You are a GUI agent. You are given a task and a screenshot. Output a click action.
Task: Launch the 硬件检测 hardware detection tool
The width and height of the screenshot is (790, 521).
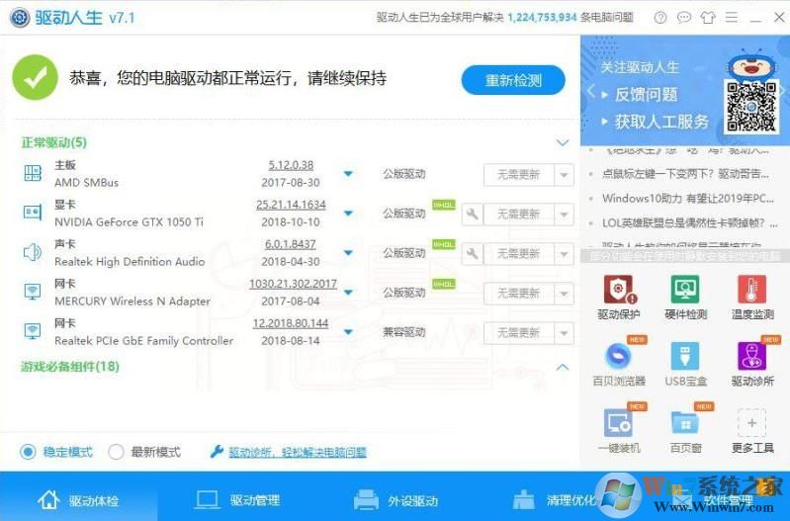click(x=685, y=291)
